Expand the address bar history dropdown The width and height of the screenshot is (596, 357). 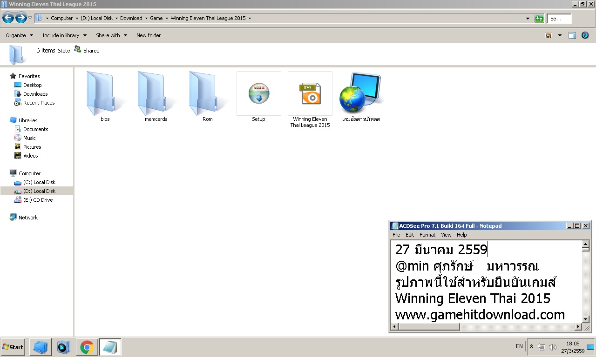coord(528,19)
